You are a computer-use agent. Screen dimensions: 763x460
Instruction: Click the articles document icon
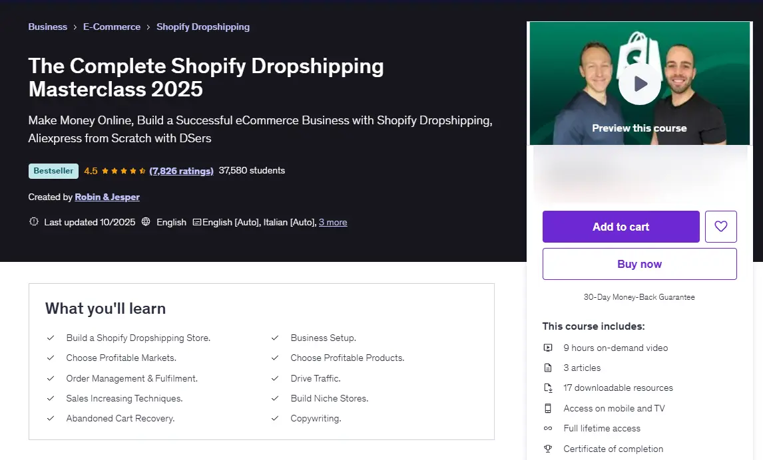tap(548, 367)
